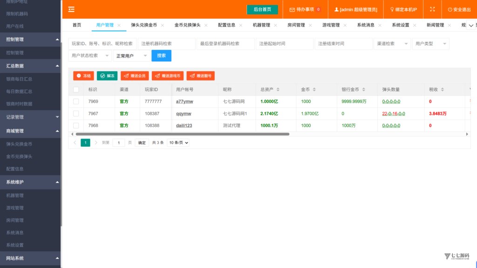Select all rows header checkbox
The image size is (477, 268).
click(x=76, y=90)
